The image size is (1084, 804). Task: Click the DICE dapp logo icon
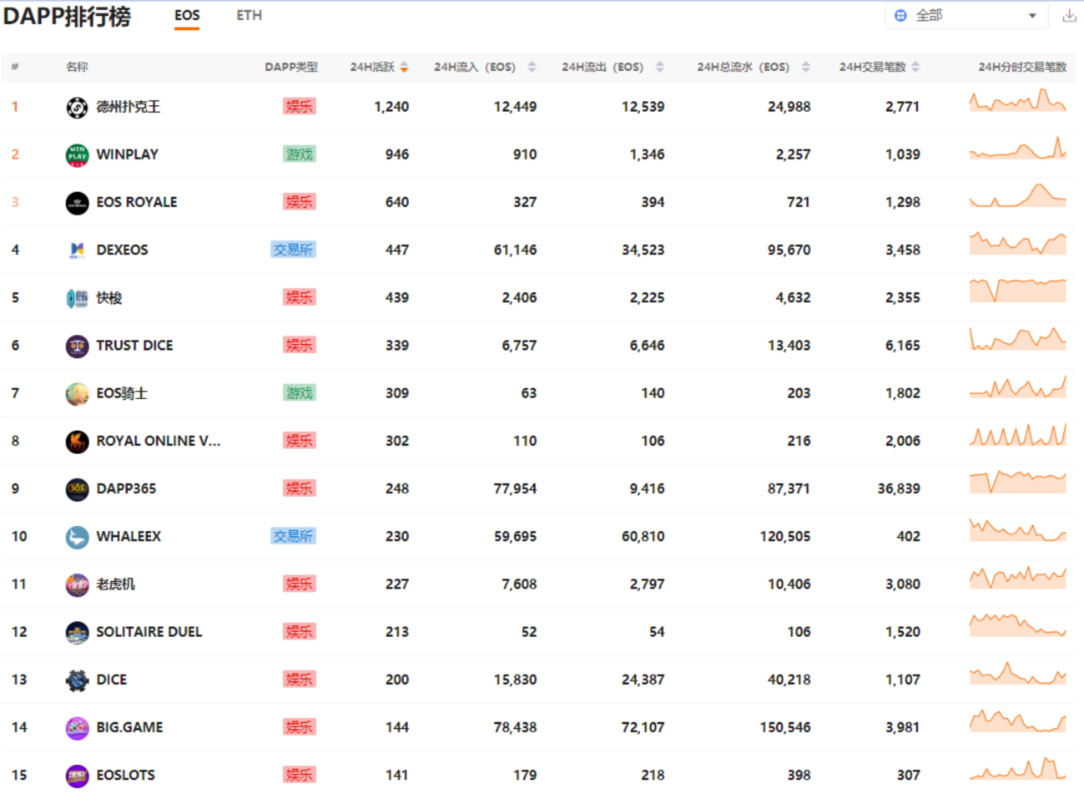(x=77, y=680)
